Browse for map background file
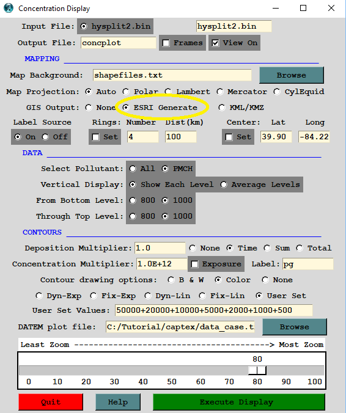The image size is (346, 413). pyautogui.click(x=292, y=75)
